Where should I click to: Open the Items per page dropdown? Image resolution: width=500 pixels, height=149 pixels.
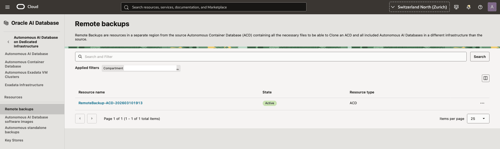click(x=478, y=118)
